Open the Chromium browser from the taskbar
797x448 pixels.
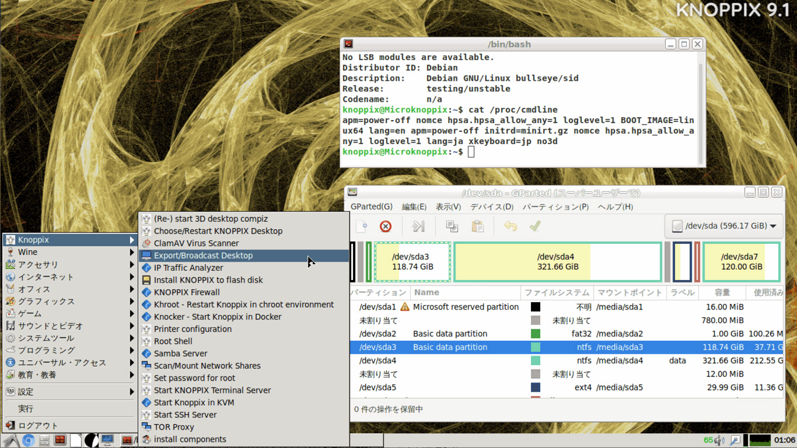point(28,440)
